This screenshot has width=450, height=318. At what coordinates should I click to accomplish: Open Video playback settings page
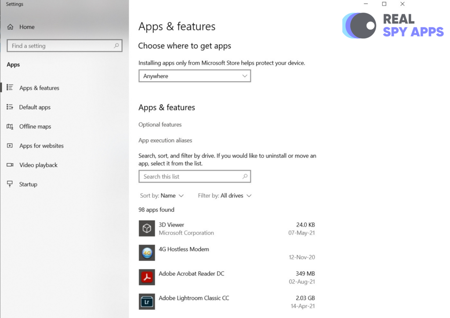tap(39, 165)
